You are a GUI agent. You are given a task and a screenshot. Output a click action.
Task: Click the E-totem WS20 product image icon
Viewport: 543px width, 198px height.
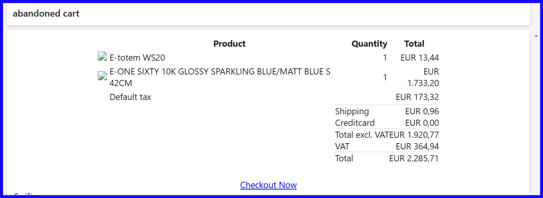(102, 57)
